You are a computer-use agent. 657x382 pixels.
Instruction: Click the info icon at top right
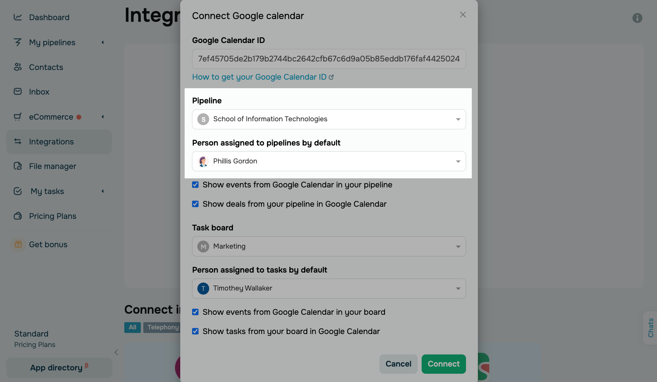point(637,18)
